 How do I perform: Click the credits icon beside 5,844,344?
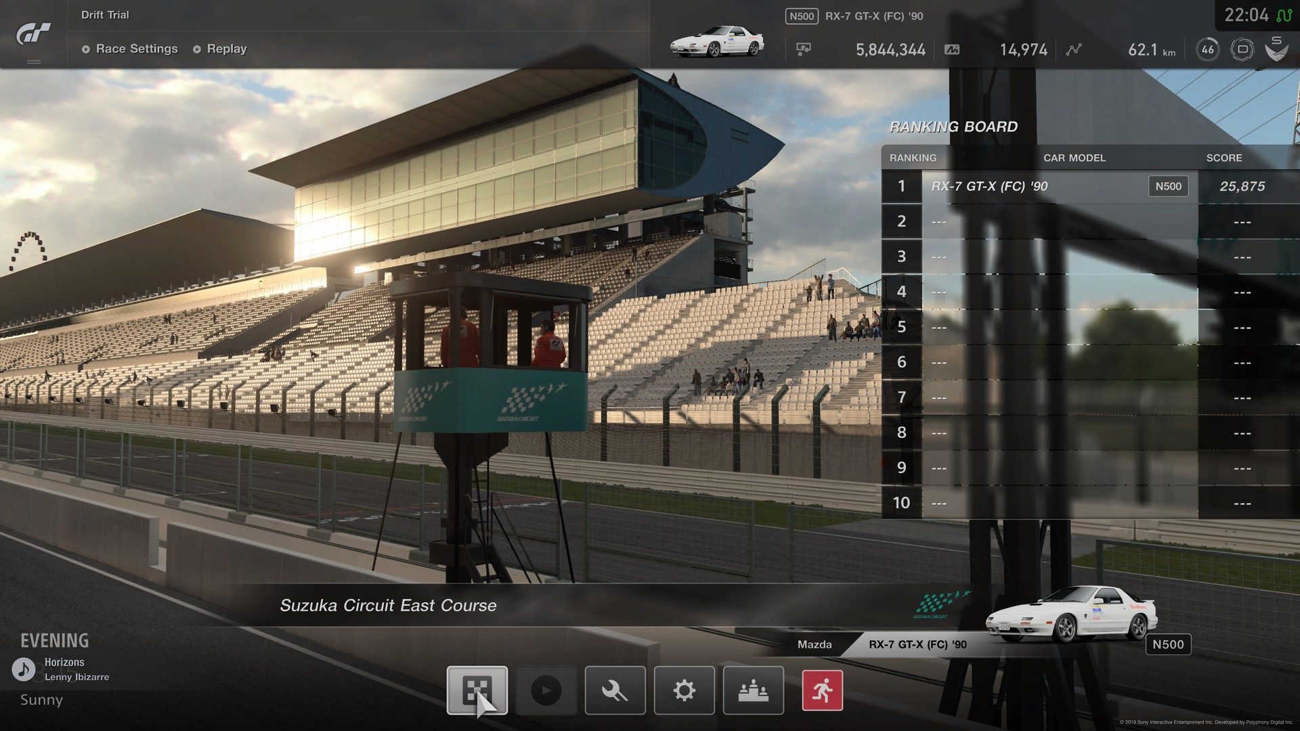[803, 49]
